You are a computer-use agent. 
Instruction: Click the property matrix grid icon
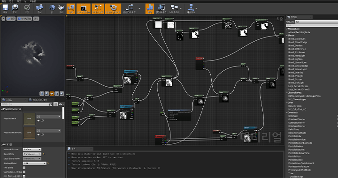55,104
